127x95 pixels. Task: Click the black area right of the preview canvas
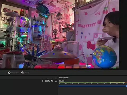tap(123, 34)
